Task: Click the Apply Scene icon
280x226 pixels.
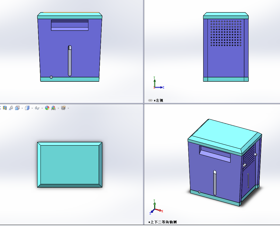Action: 53,108
